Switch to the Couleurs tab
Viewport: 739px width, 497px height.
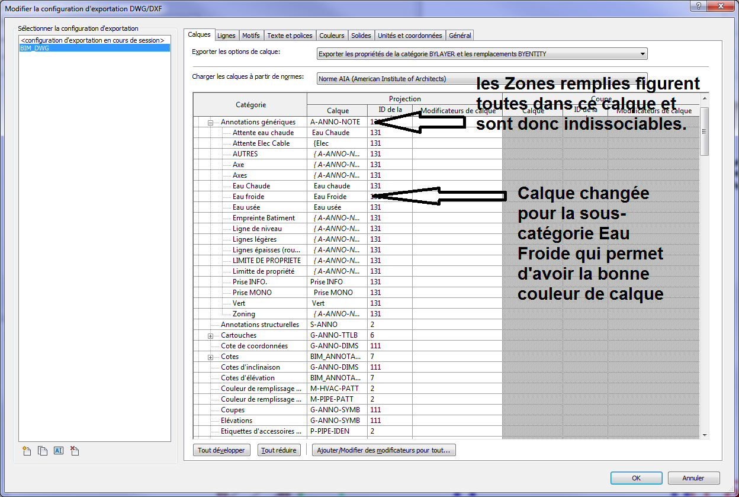coord(332,36)
